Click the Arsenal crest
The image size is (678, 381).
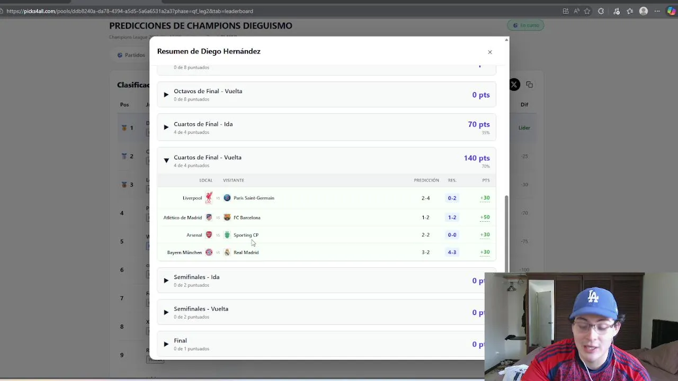(209, 235)
